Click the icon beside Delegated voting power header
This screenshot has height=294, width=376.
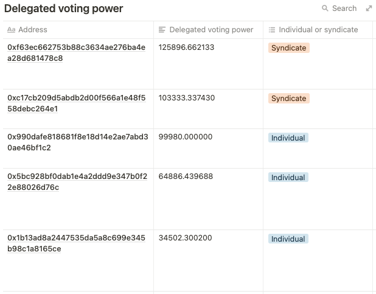[162, 30]
